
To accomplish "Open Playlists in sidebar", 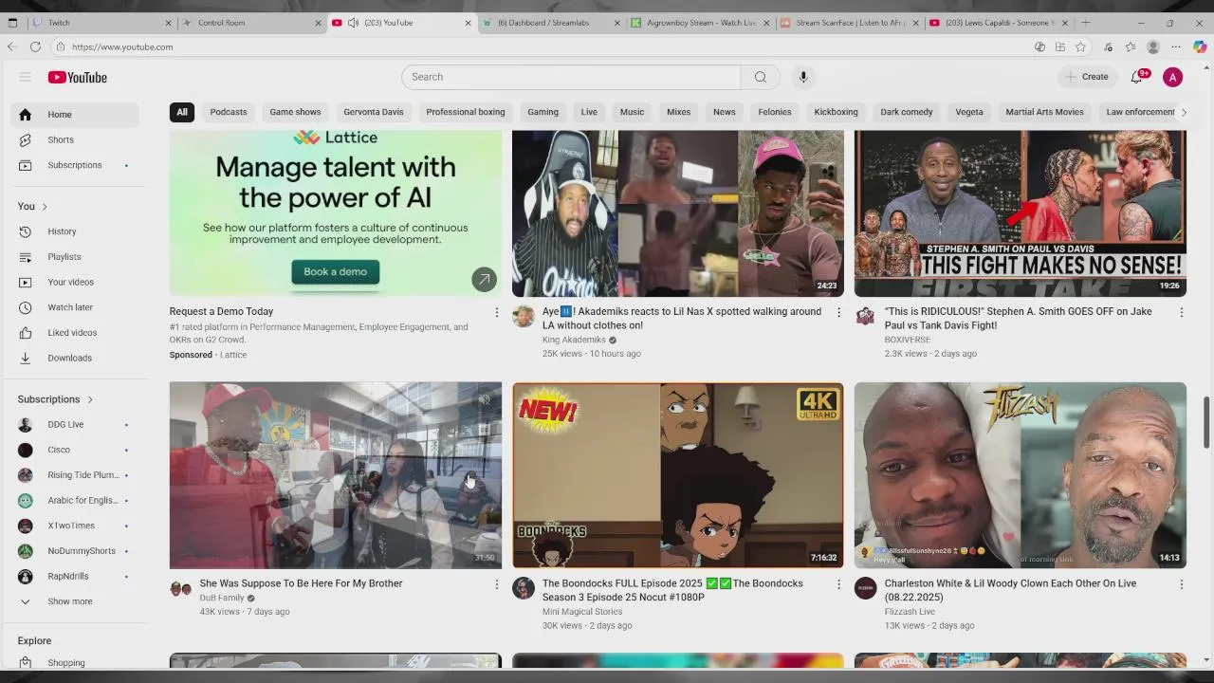I will (x=75, y=257).
